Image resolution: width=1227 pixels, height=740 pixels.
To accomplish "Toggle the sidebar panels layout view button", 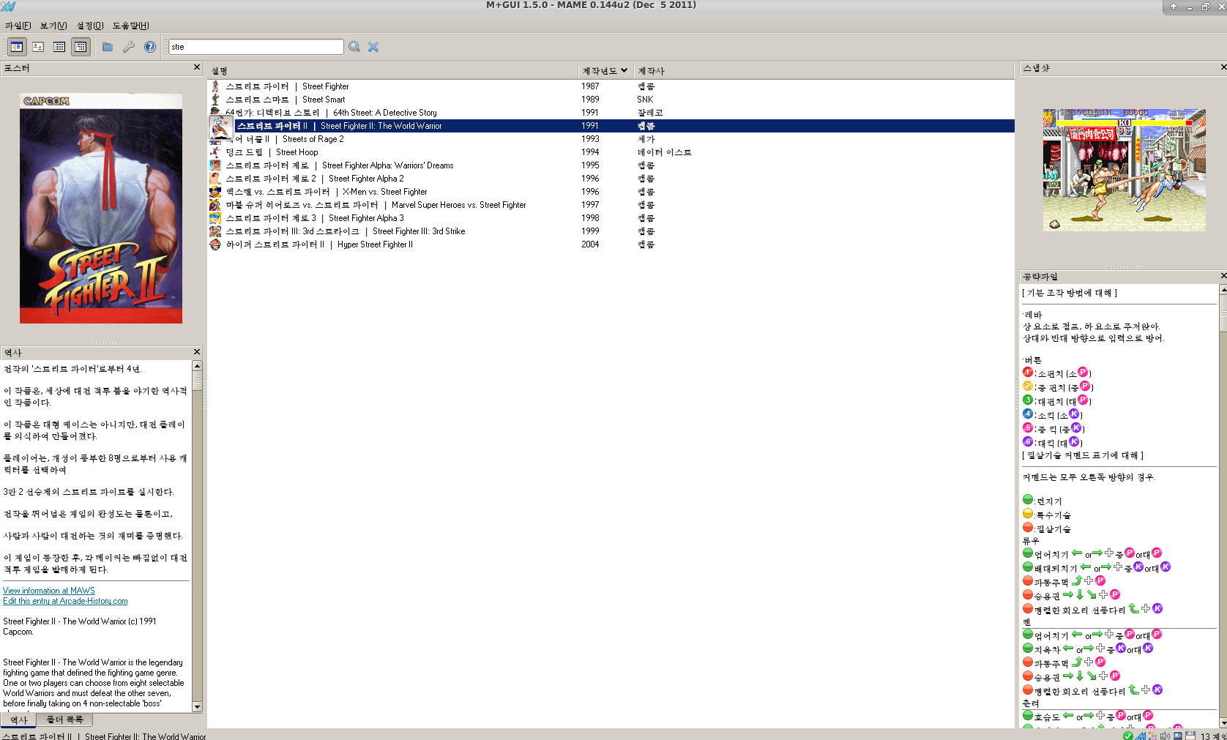I will 17,47.
